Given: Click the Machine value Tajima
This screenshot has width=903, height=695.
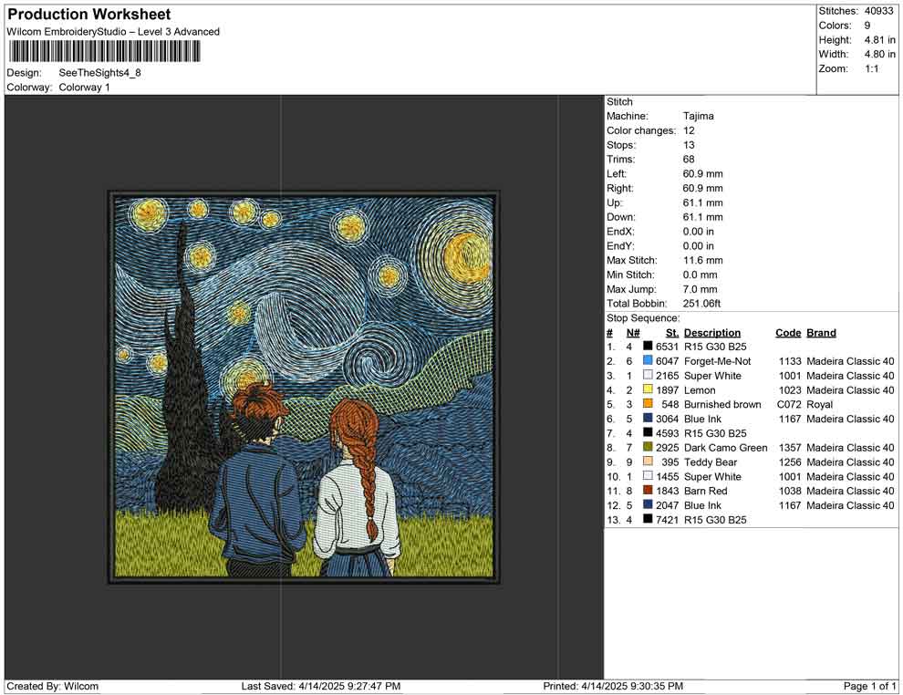Looking at the screenshot, I should pos(699,116).
